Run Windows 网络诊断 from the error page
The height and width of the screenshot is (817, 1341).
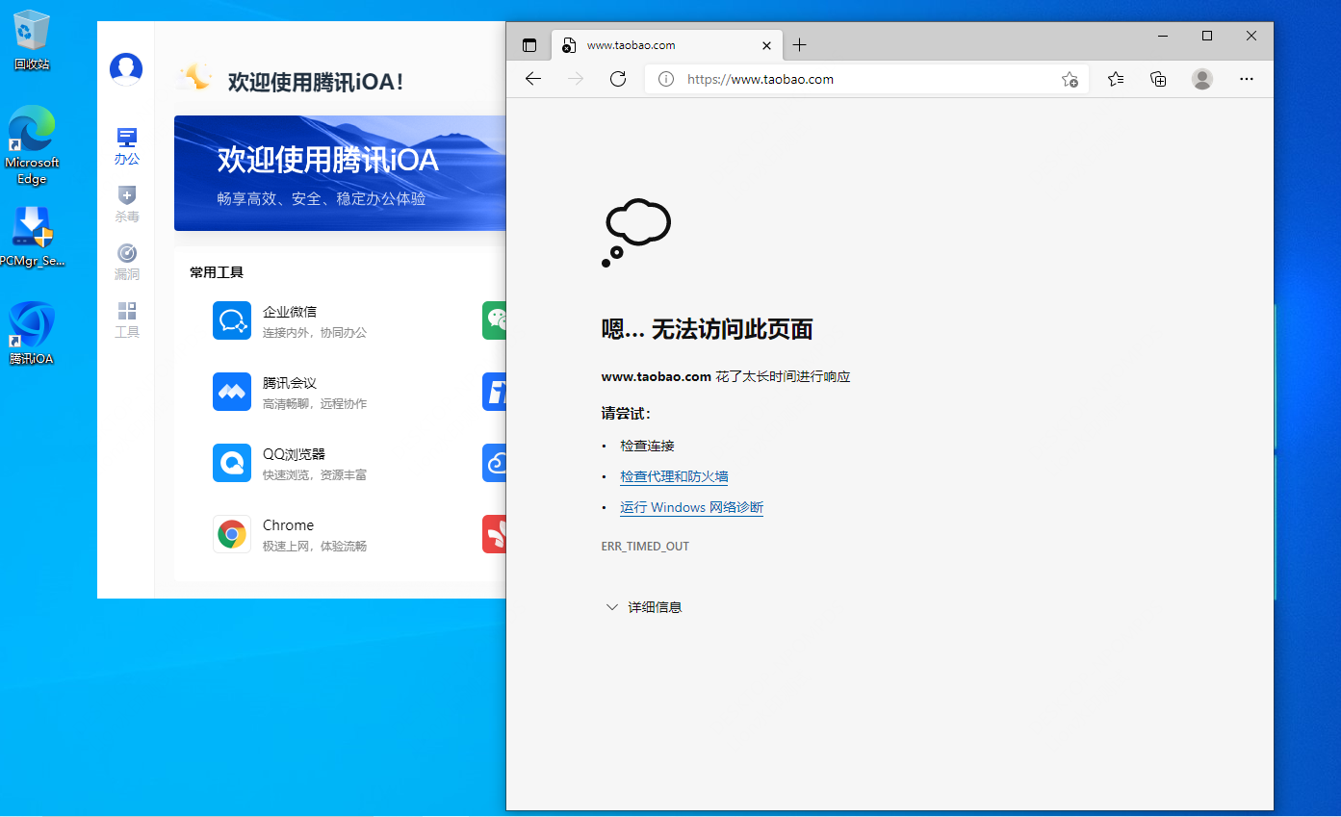691,507
